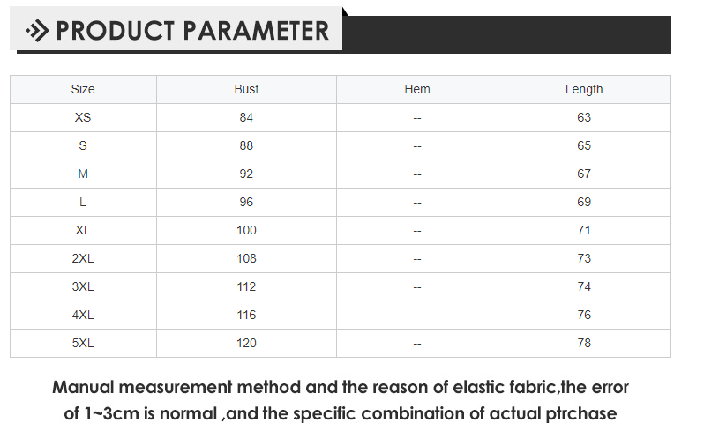Select the Bust column header
The image size is (704, 438).
click(x=246, y=89)
